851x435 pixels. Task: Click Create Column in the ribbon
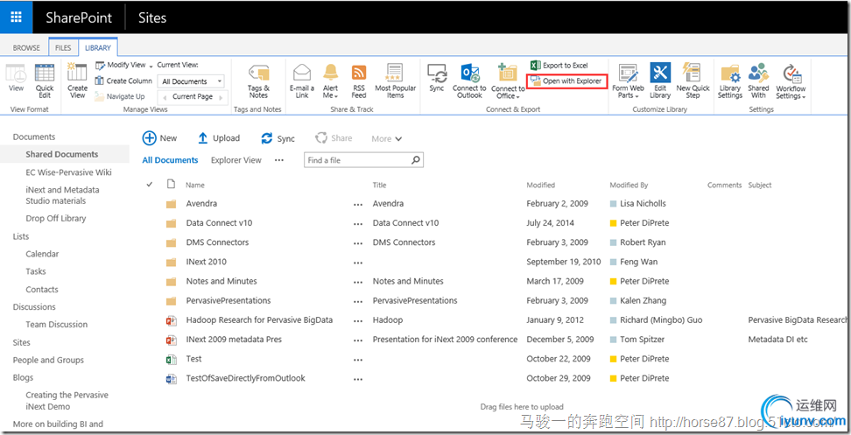coord(123,81)
